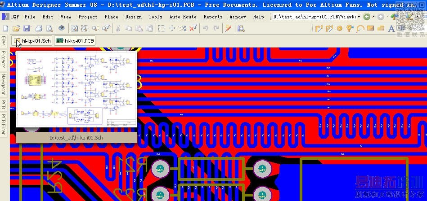Place a pad using the ring icon

[x=340, y=28]
